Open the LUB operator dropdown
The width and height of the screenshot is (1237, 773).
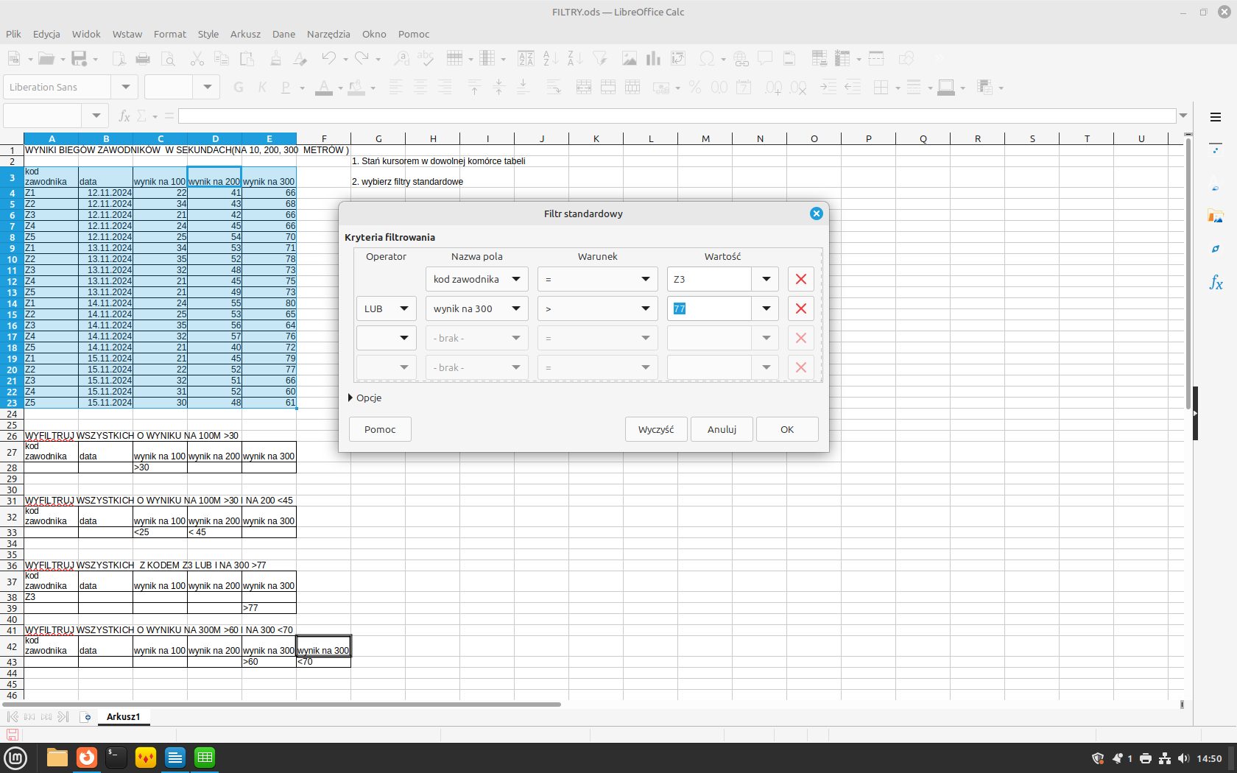point(403,309)
